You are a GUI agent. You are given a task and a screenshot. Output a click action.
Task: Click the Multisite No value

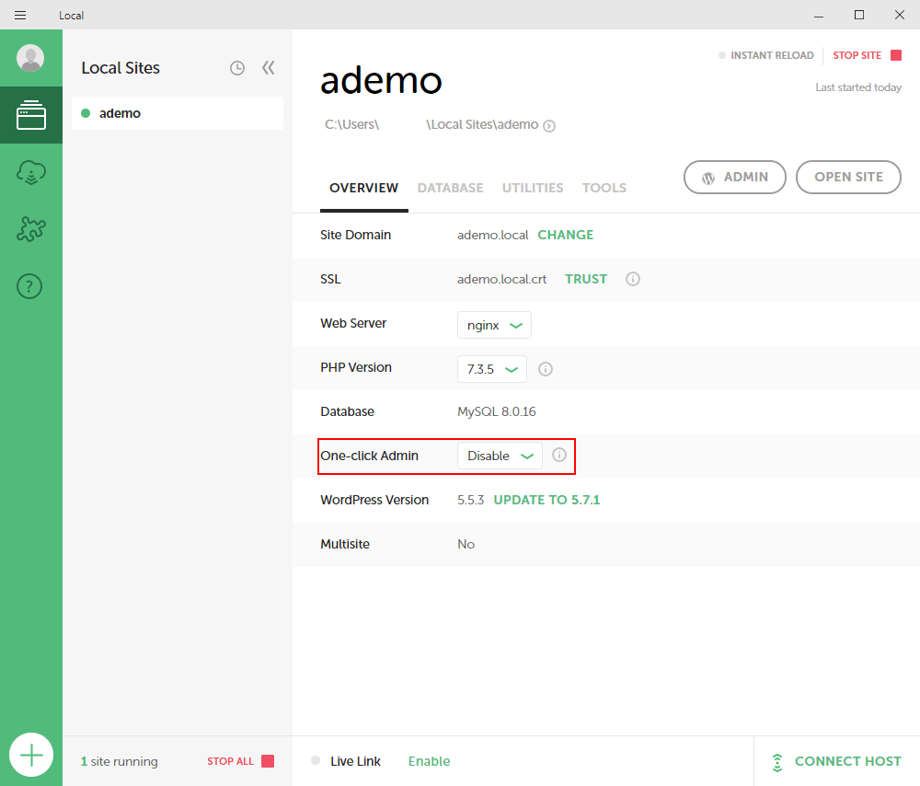[466, 544]
